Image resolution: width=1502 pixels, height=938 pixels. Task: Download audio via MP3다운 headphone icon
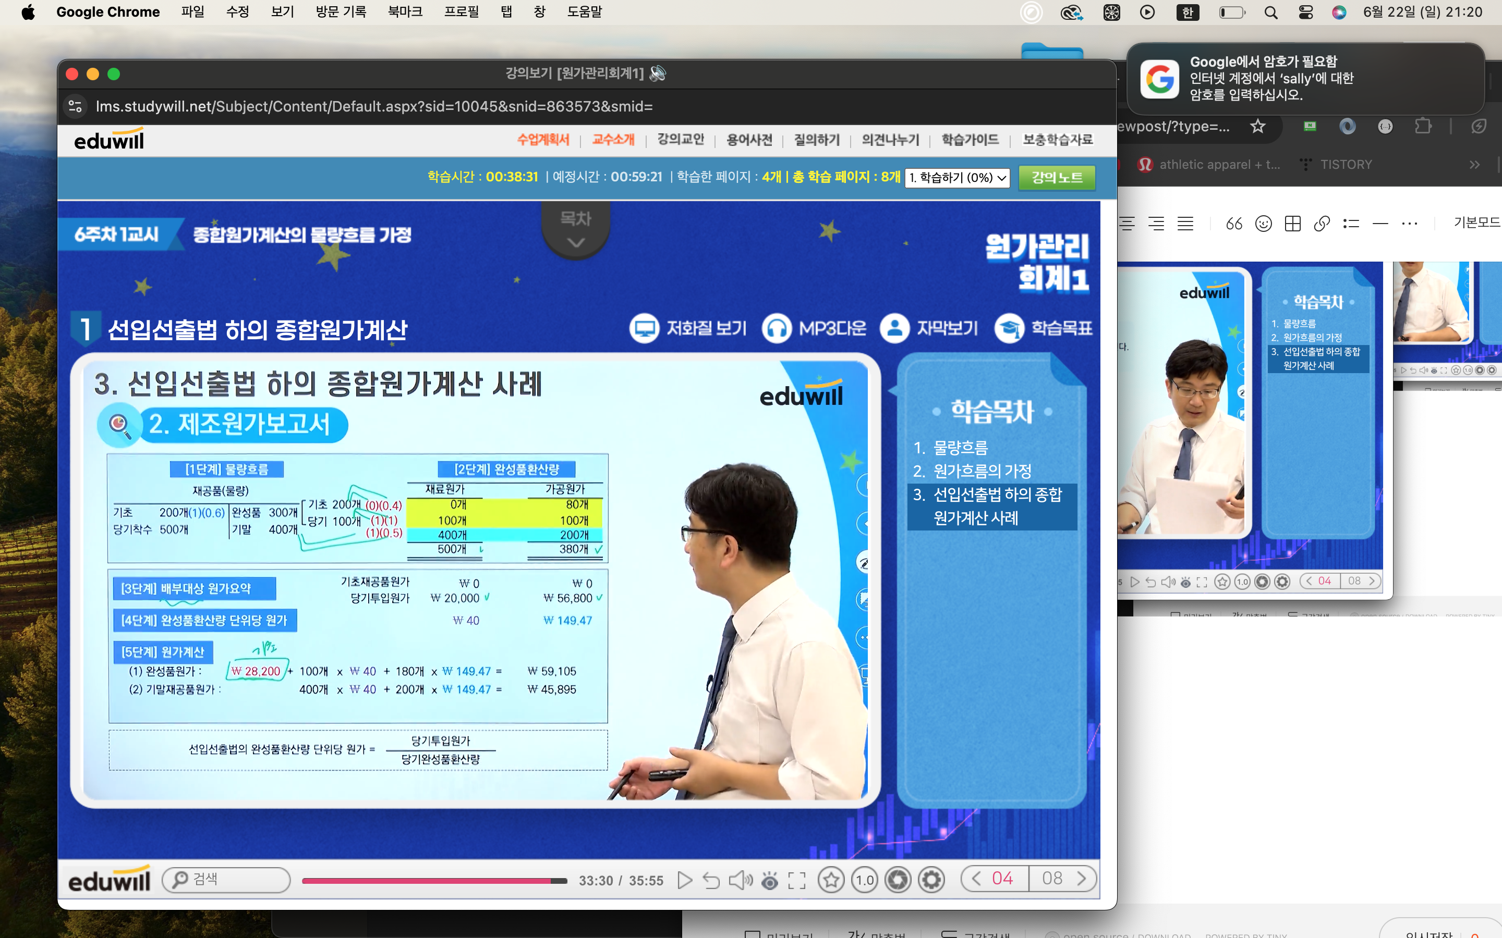pos(777,328)
